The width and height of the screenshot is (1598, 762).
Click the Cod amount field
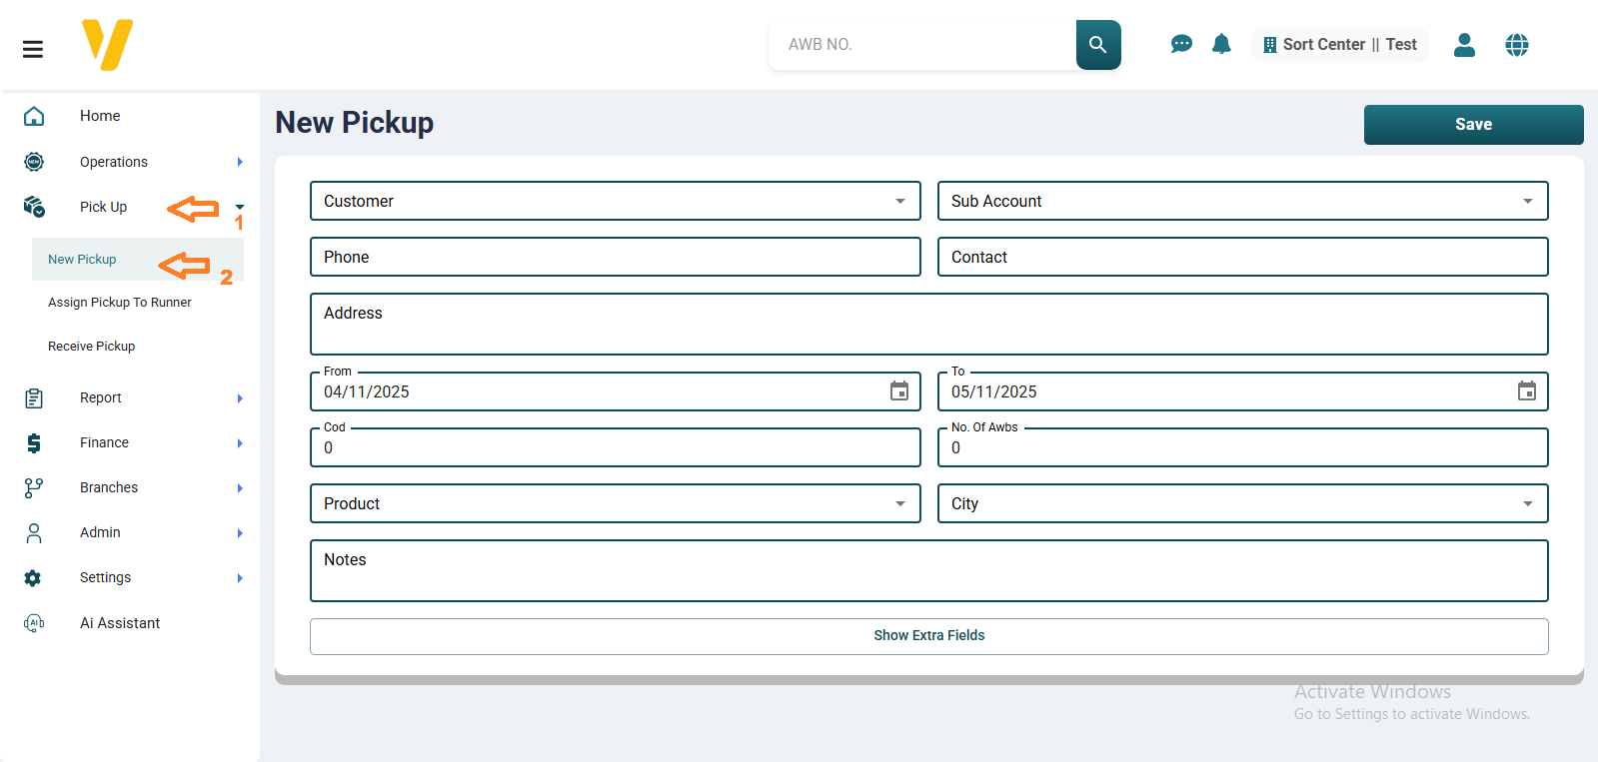(x=616, y=447)
